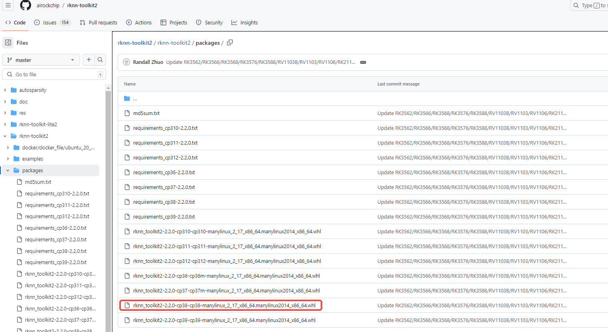The image size is (608, 332).
Task: Open Randall Zhuo's avatar
Action: coord(126,62)
